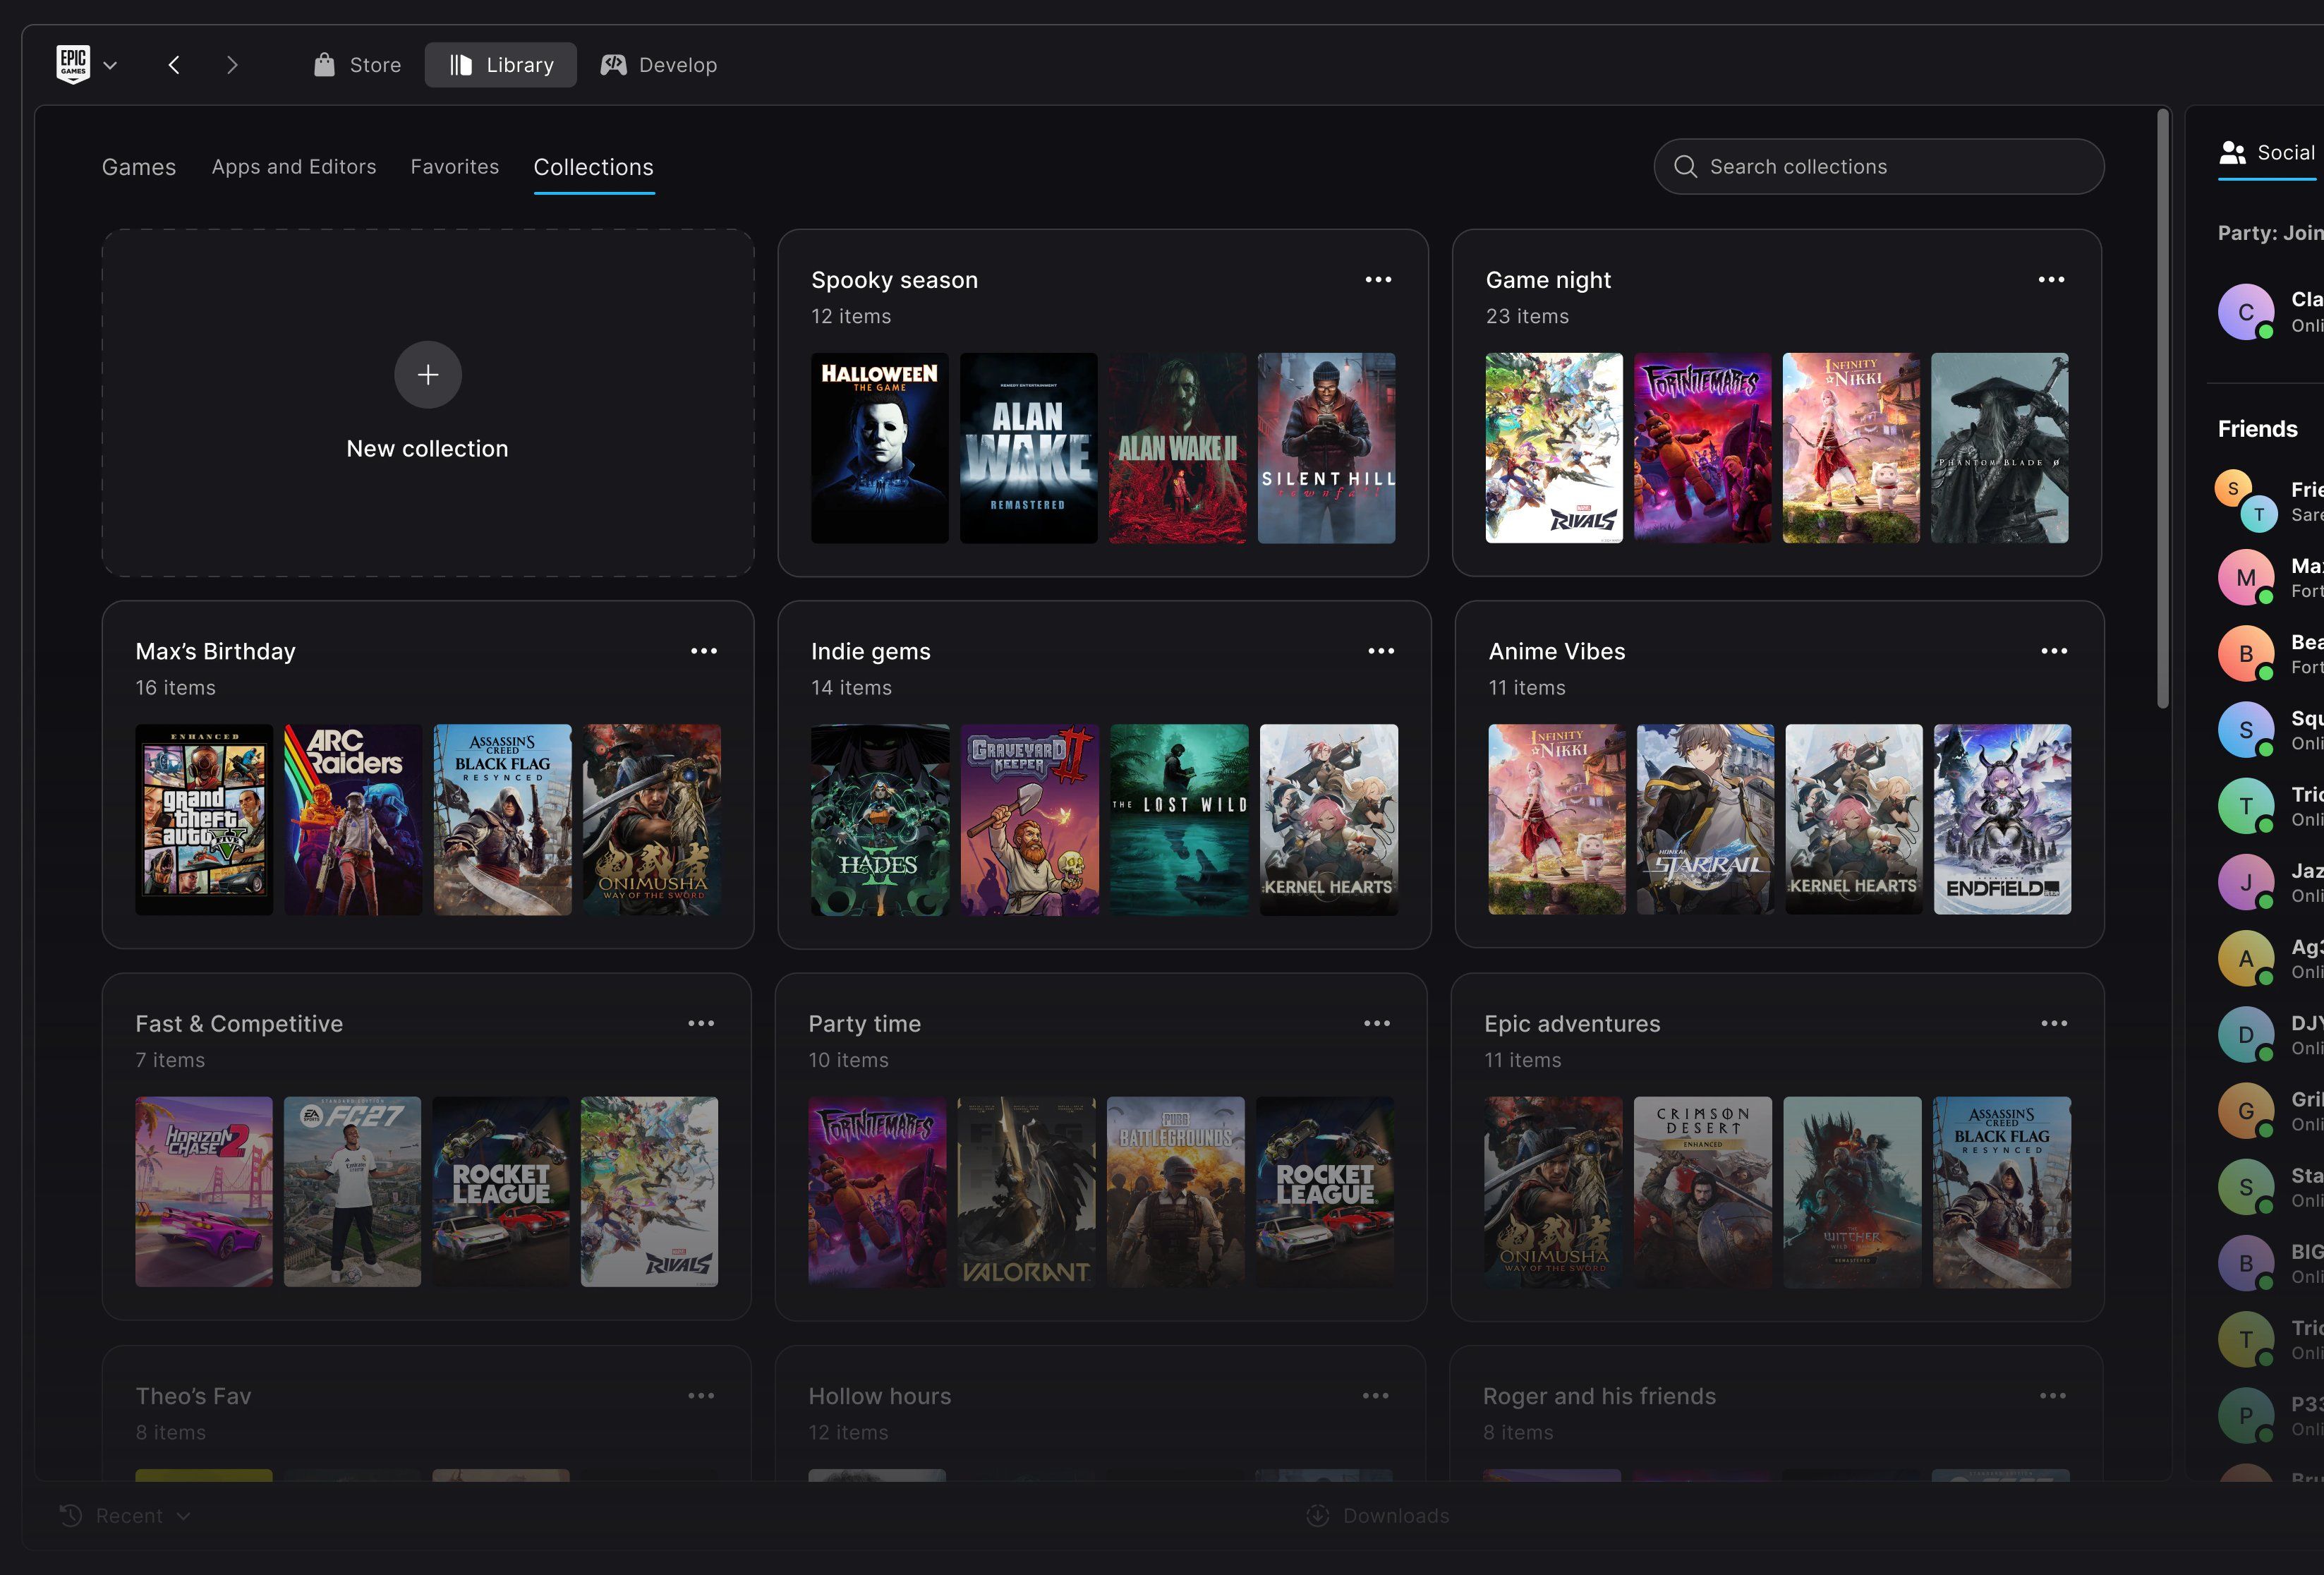Open Alan Wake Remastered cover
The height and width of the screenshot is (1575, 2324).
click(x=1029, y=448)
